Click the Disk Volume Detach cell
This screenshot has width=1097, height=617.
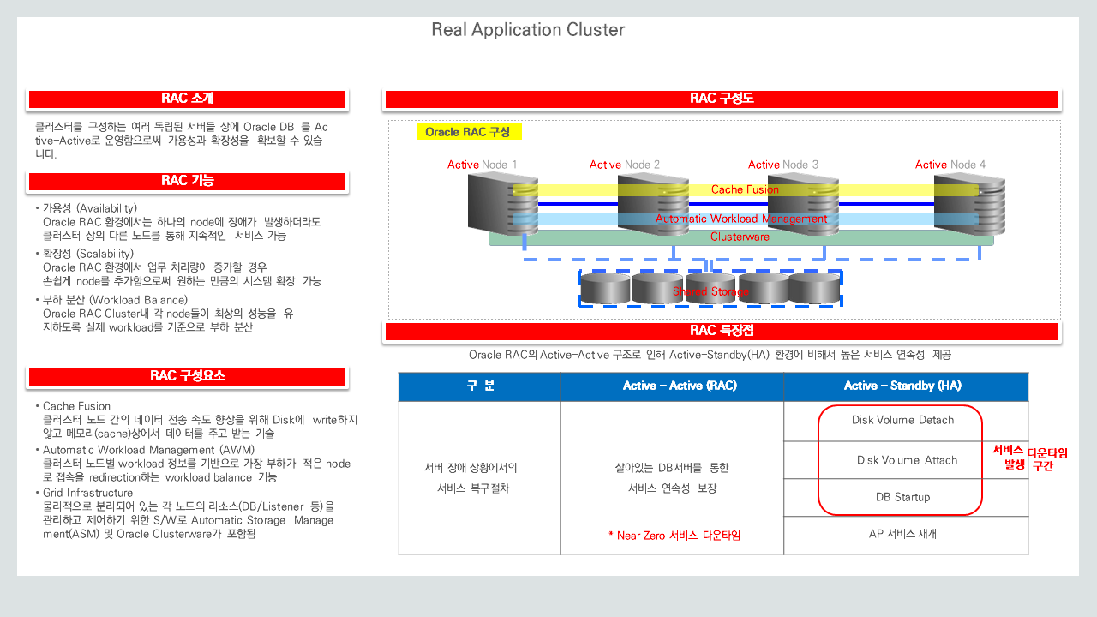coord(902,421)
